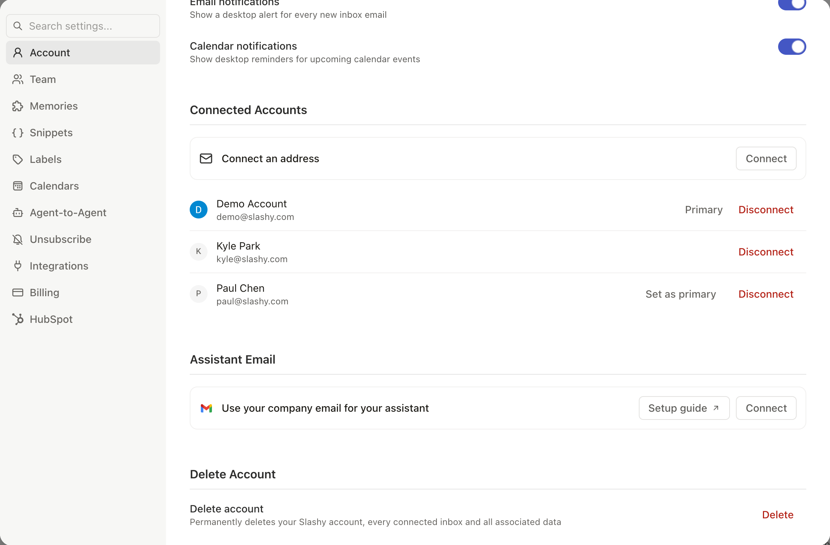Screen dimensions: 830x545
Task: Click the Calendars grid icon
Action: [17, 186]
